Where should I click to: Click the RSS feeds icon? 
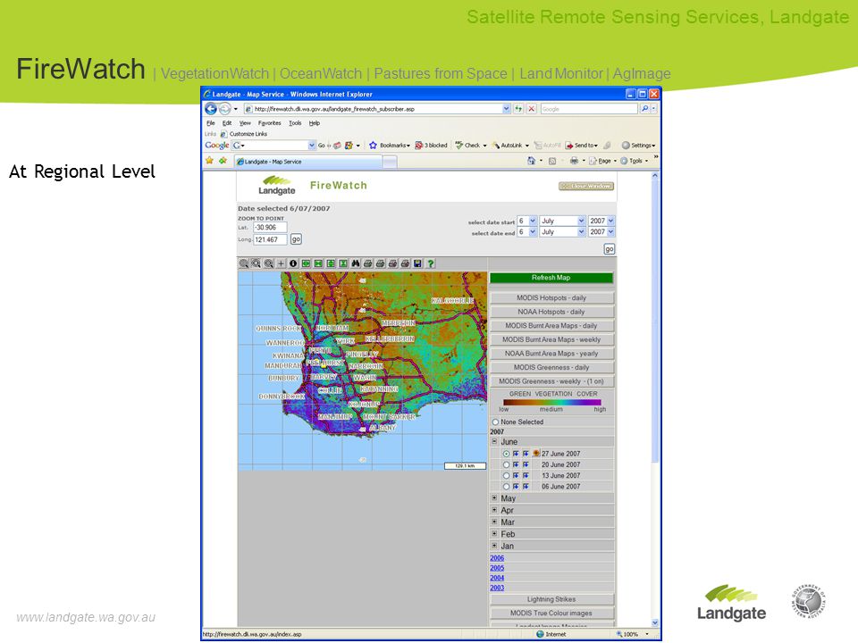click(x=552, y=161)
